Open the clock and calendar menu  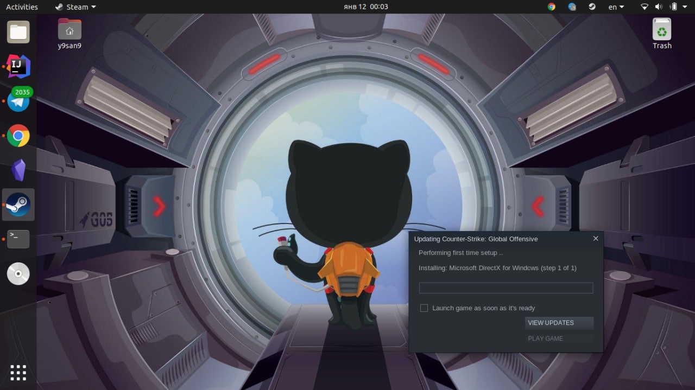pyautogui.click(x=366, y=7)
